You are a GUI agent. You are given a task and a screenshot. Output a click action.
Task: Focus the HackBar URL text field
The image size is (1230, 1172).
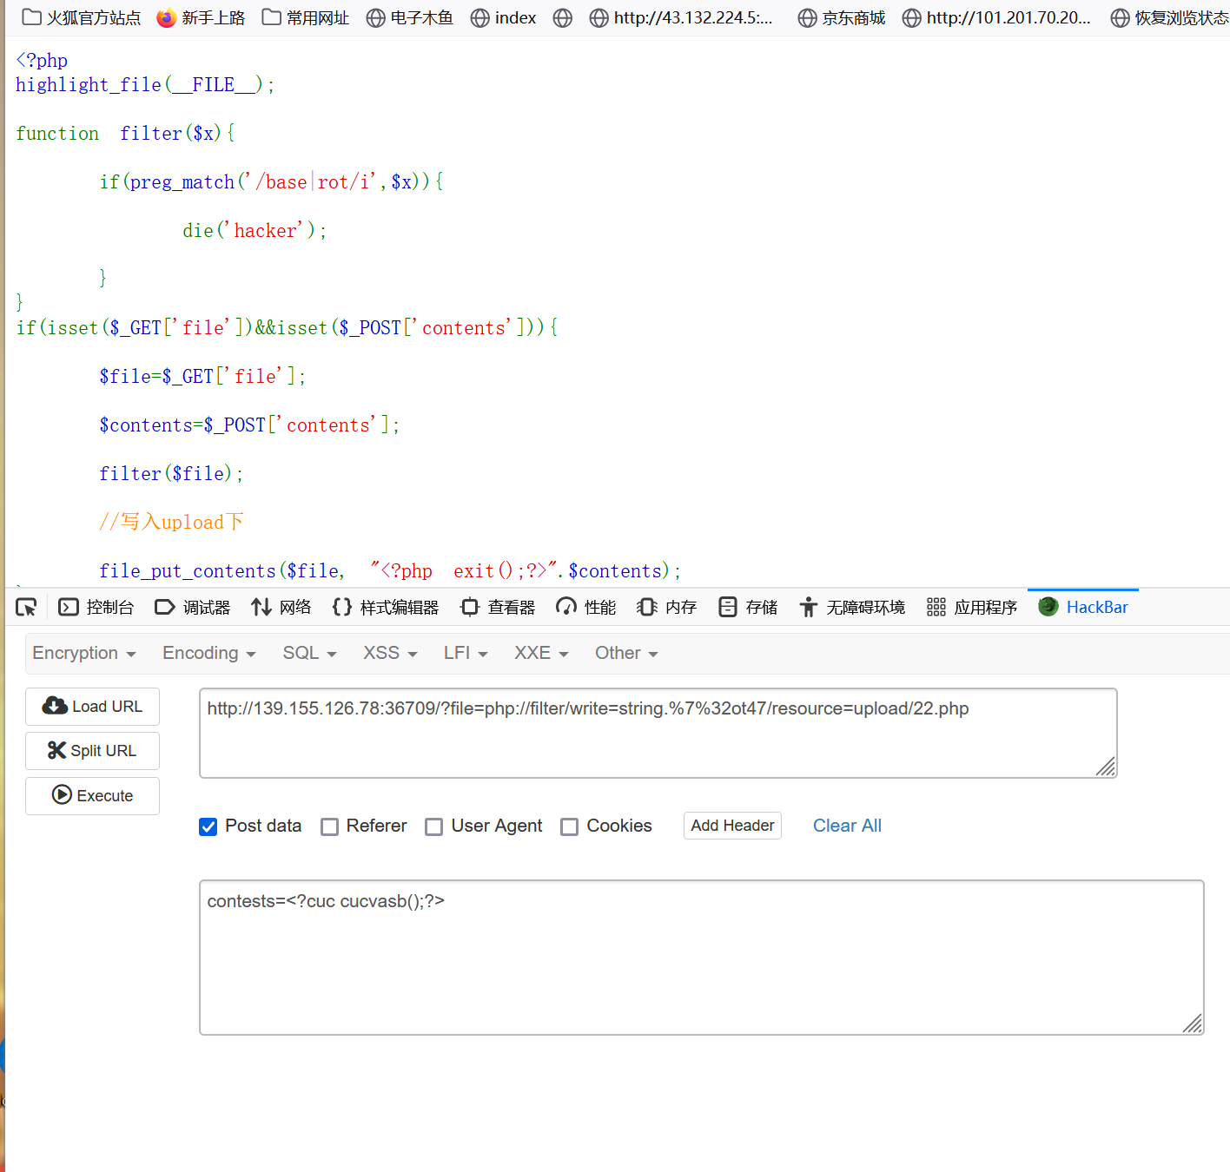[658, 733]
